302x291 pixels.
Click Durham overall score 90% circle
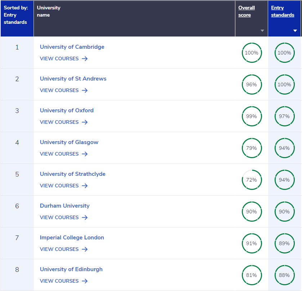[x=252, y=212]
